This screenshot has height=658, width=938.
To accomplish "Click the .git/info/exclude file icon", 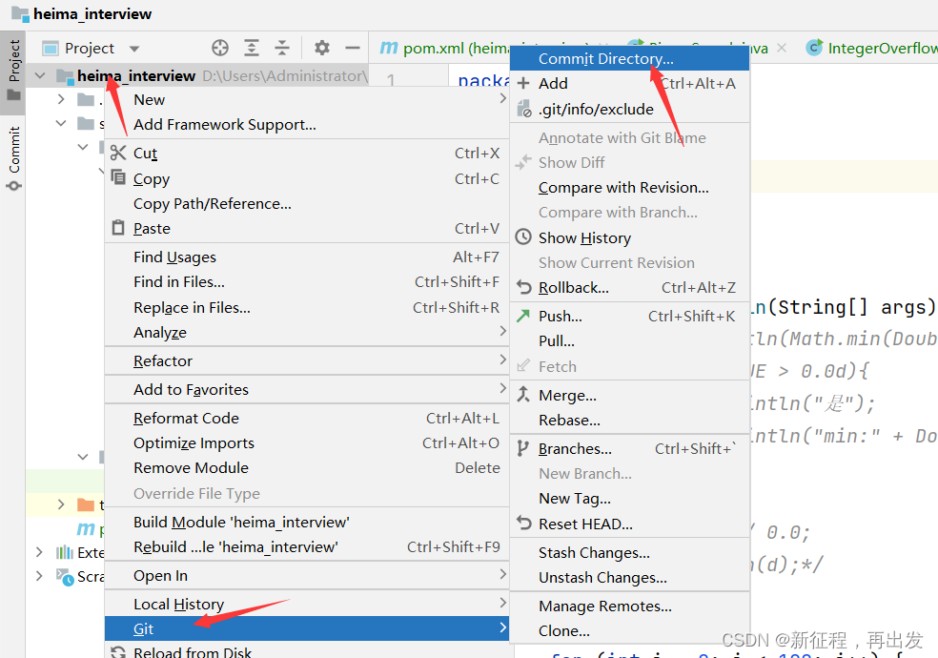I will point(523,109).
